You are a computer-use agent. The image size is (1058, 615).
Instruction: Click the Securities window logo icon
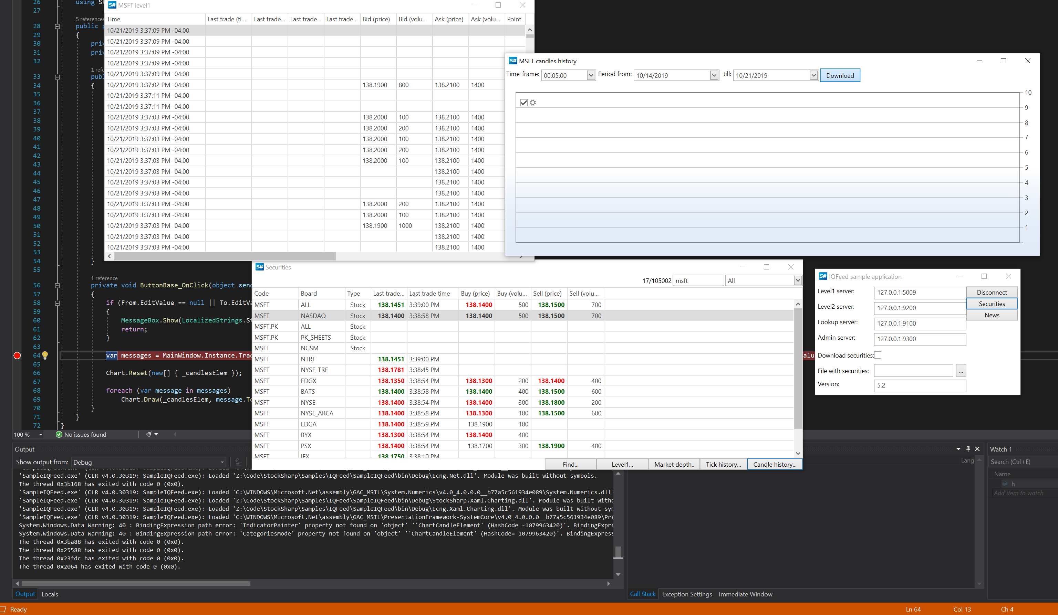coord(259,267)
